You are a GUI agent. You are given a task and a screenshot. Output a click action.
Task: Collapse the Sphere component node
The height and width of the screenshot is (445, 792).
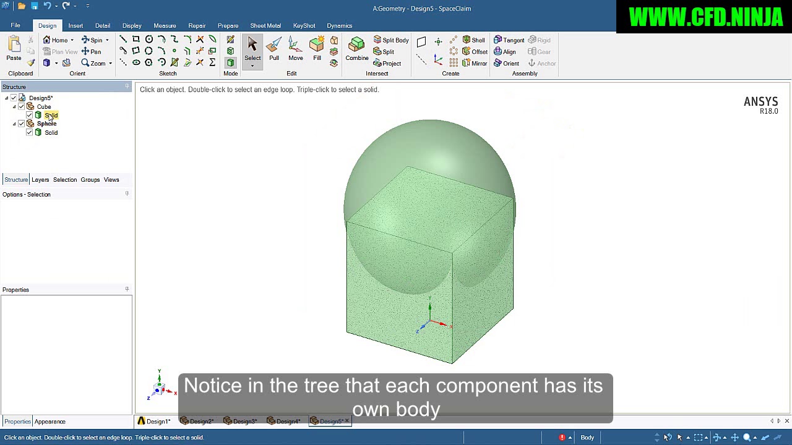[14, 124]
